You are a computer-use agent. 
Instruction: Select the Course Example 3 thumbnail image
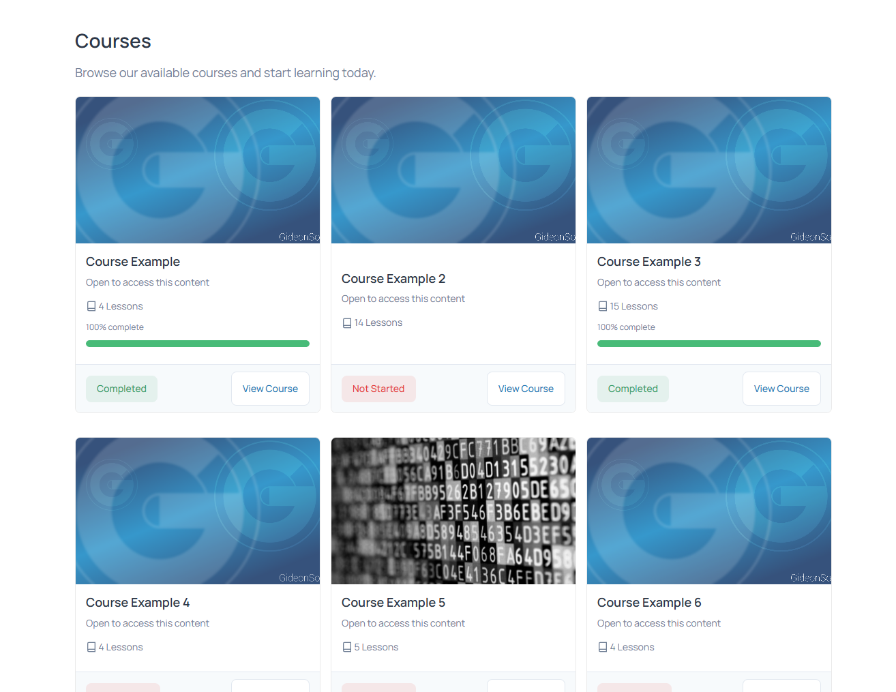pyautogui.click(x=709, y=170)
